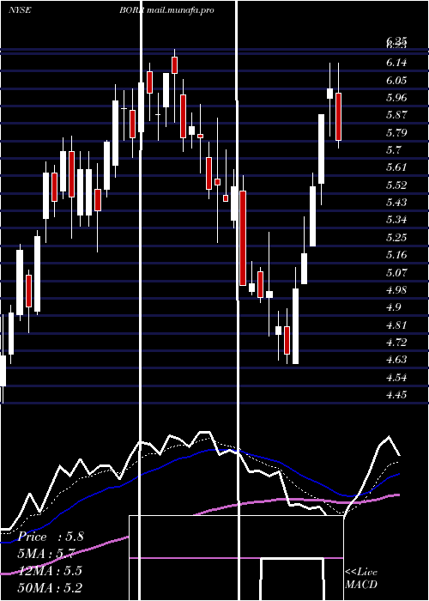Click the 6.05 price axis label

pos(396,80)
